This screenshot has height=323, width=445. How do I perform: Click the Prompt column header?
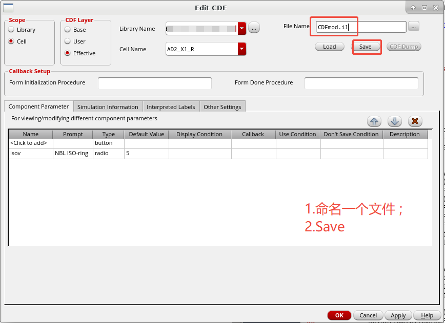(73, 134)
